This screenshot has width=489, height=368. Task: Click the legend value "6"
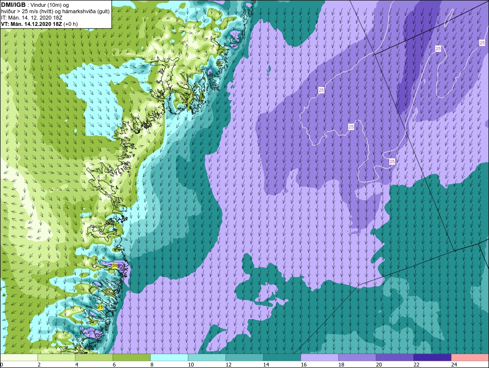point(114,365)
